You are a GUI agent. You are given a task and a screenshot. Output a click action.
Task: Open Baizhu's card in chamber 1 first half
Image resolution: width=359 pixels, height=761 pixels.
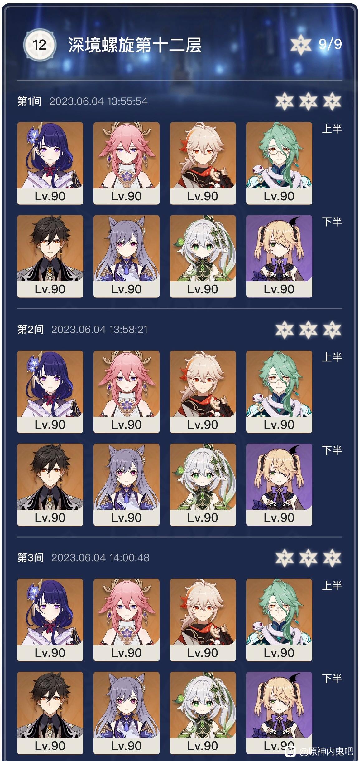pyautogui.click(x=279, y=163)
